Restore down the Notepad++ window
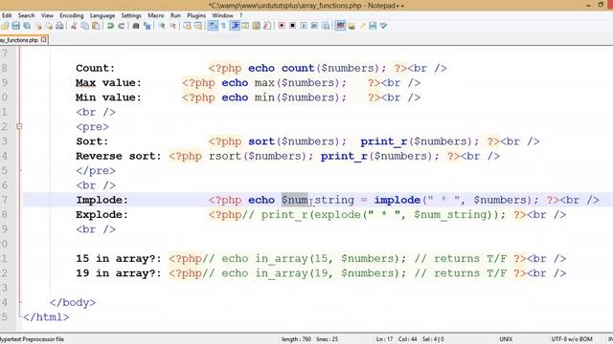The width and height of the screenshot is (613, 344). [x=601, y=5]
